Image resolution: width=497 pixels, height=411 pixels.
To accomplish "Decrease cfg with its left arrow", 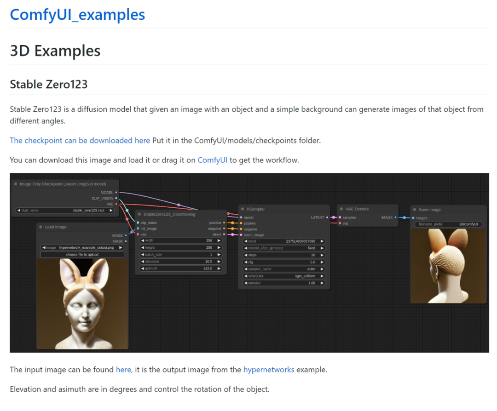I will (x=246, y=262).
